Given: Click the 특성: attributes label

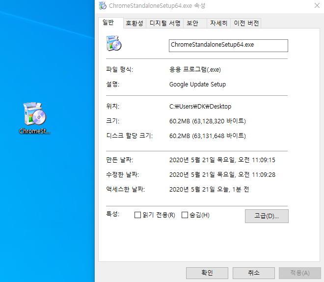Looking at the screenshot, I should tap(113, 214).
